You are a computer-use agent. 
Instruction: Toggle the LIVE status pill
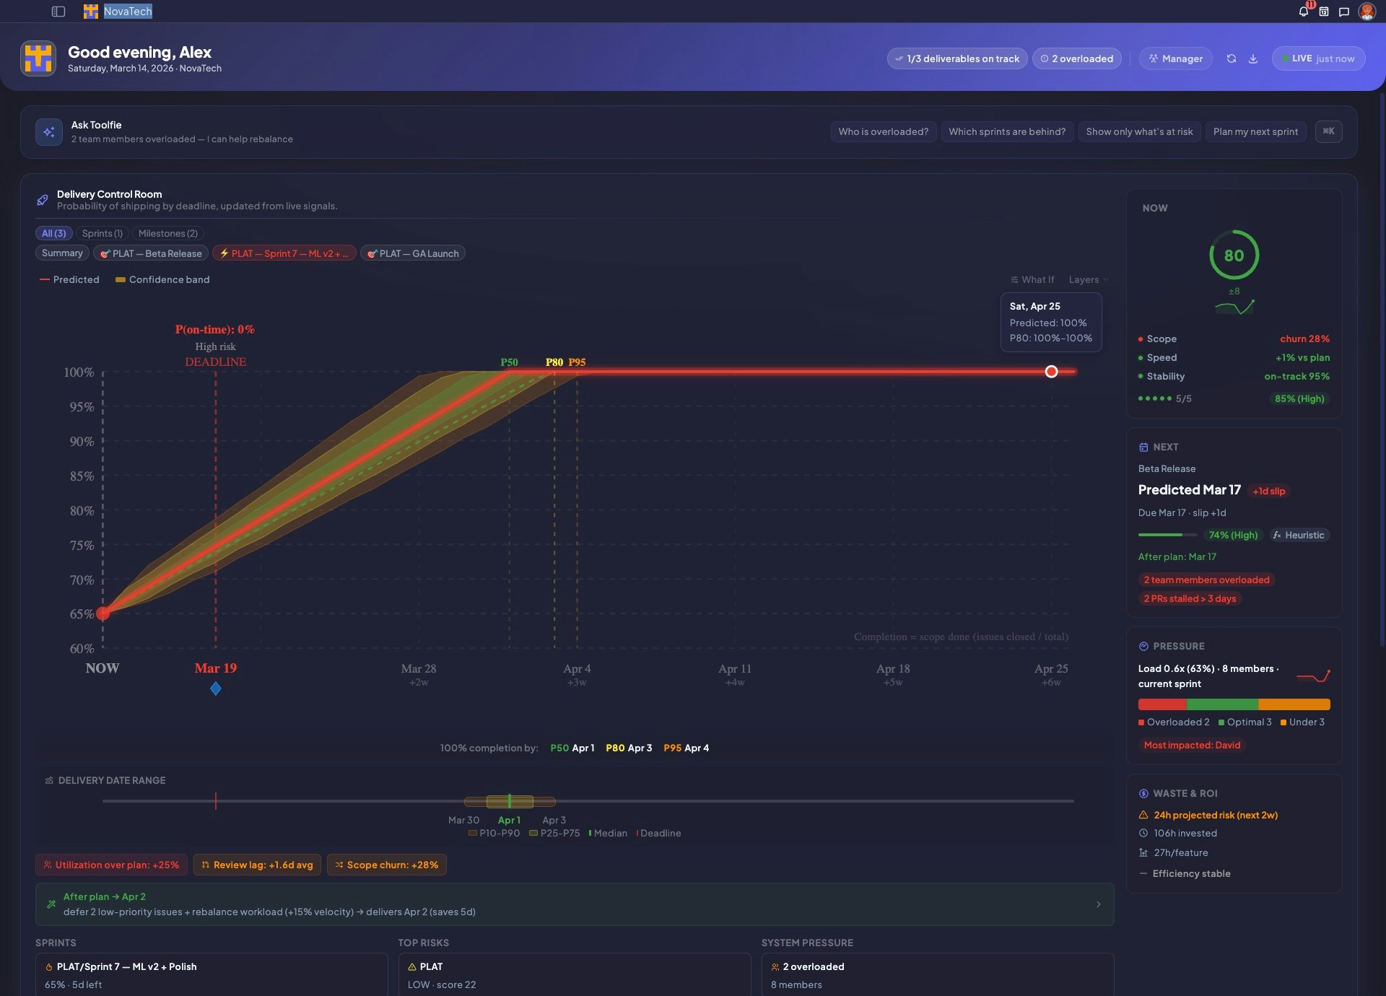coord(1318,58)
